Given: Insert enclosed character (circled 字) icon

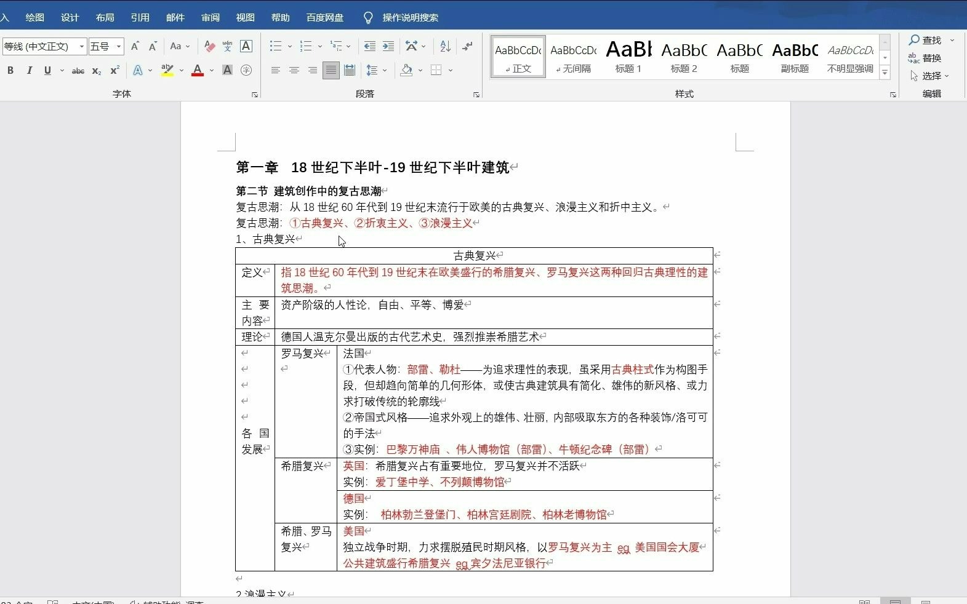Looking at the screenshot, I should point(246,71).
